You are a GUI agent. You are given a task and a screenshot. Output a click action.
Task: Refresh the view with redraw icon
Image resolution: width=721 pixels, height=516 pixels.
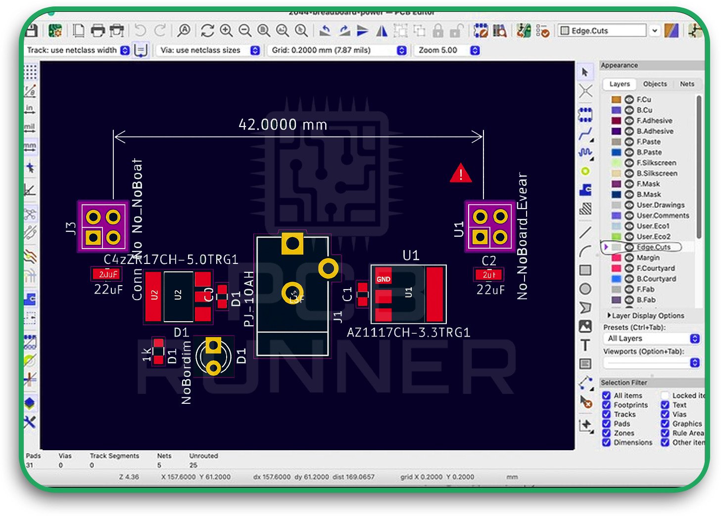[207, 31]
